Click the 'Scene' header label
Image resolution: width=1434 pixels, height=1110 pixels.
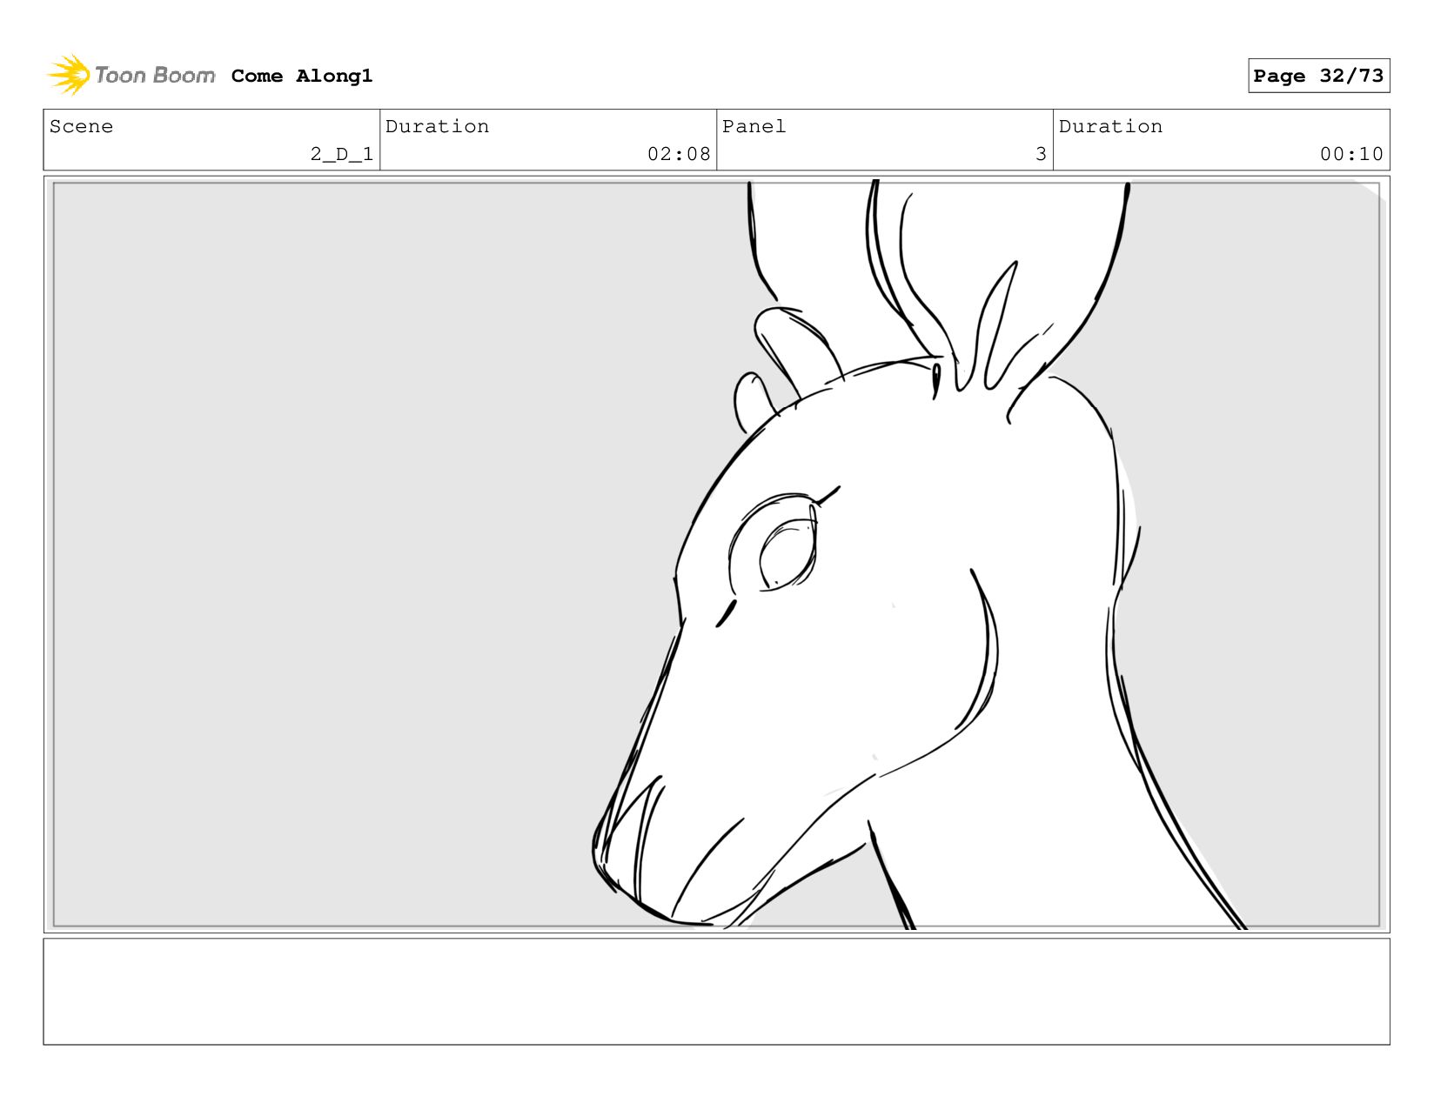[81, 126]
